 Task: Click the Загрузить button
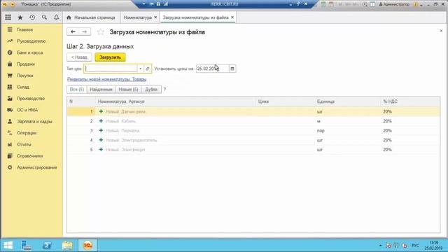click(110, 57)
